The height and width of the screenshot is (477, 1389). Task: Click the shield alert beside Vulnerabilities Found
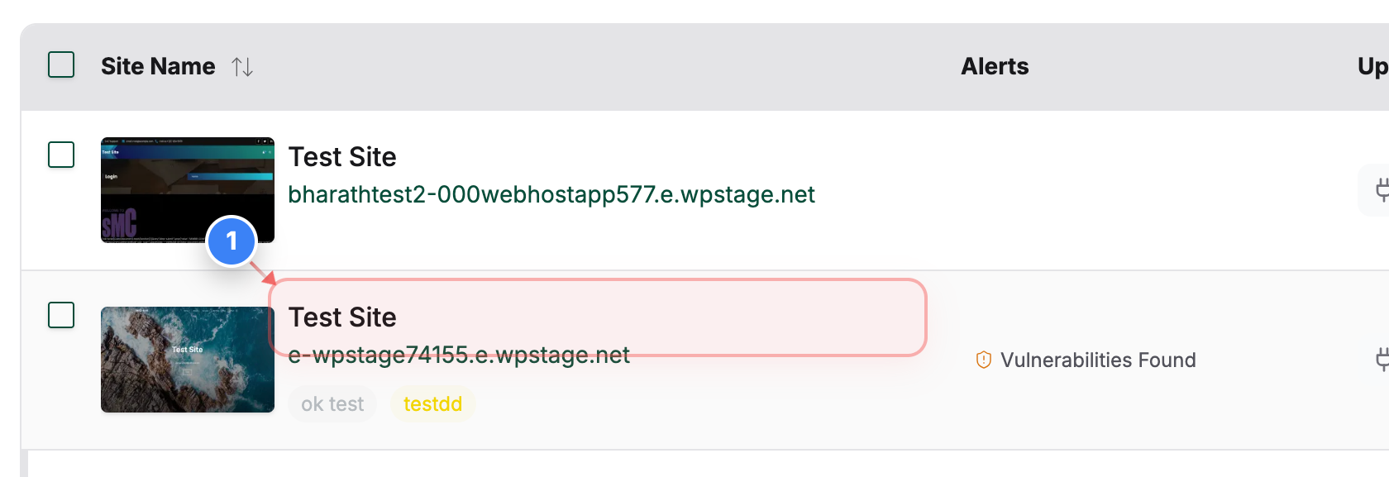coord(982,360)
